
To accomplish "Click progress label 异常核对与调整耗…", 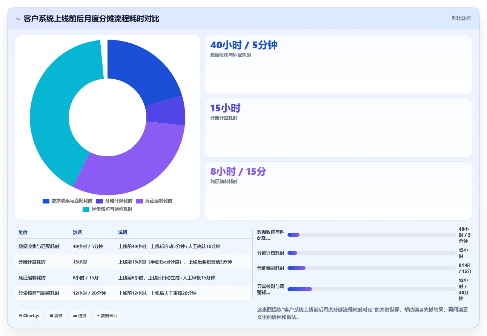I will point(270,289).
